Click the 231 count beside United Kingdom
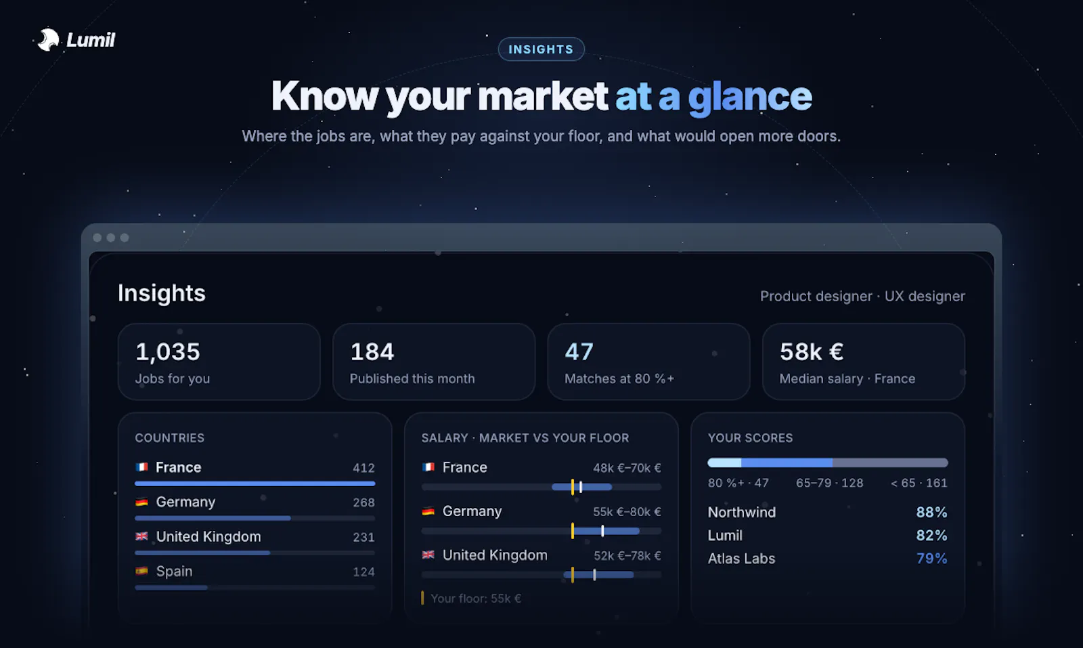Image resolution: width=1083 pixels, height=648 pixels. click(363, 537)
